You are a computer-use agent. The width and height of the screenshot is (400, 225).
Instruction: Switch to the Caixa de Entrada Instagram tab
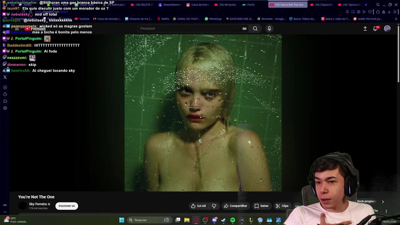pos(197,5)
